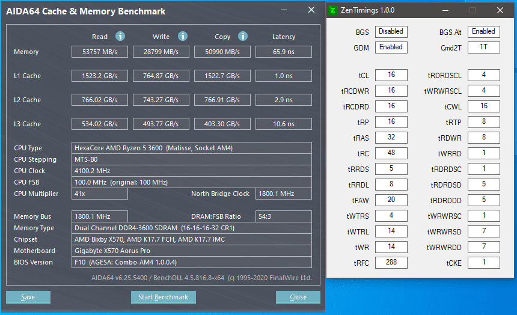Click L1 Cache latency 1.0 ns
This screenshot has width=517, height=315.
284,76
